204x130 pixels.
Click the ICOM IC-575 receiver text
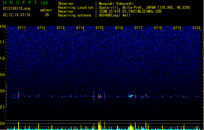click(130, 11)
